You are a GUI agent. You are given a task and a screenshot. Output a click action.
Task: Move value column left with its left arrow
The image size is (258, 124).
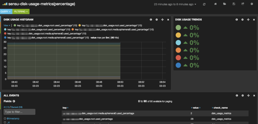click(x=192, y=108)
